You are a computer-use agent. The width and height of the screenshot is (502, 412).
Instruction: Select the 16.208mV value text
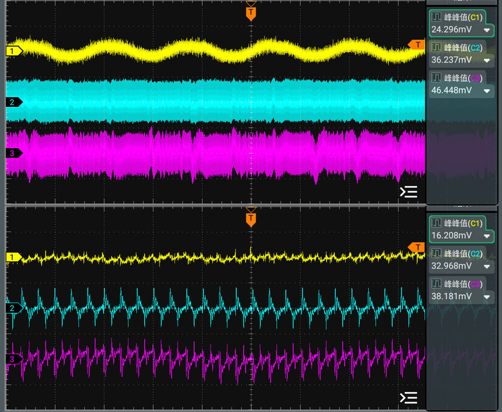(x=451, y=236)
